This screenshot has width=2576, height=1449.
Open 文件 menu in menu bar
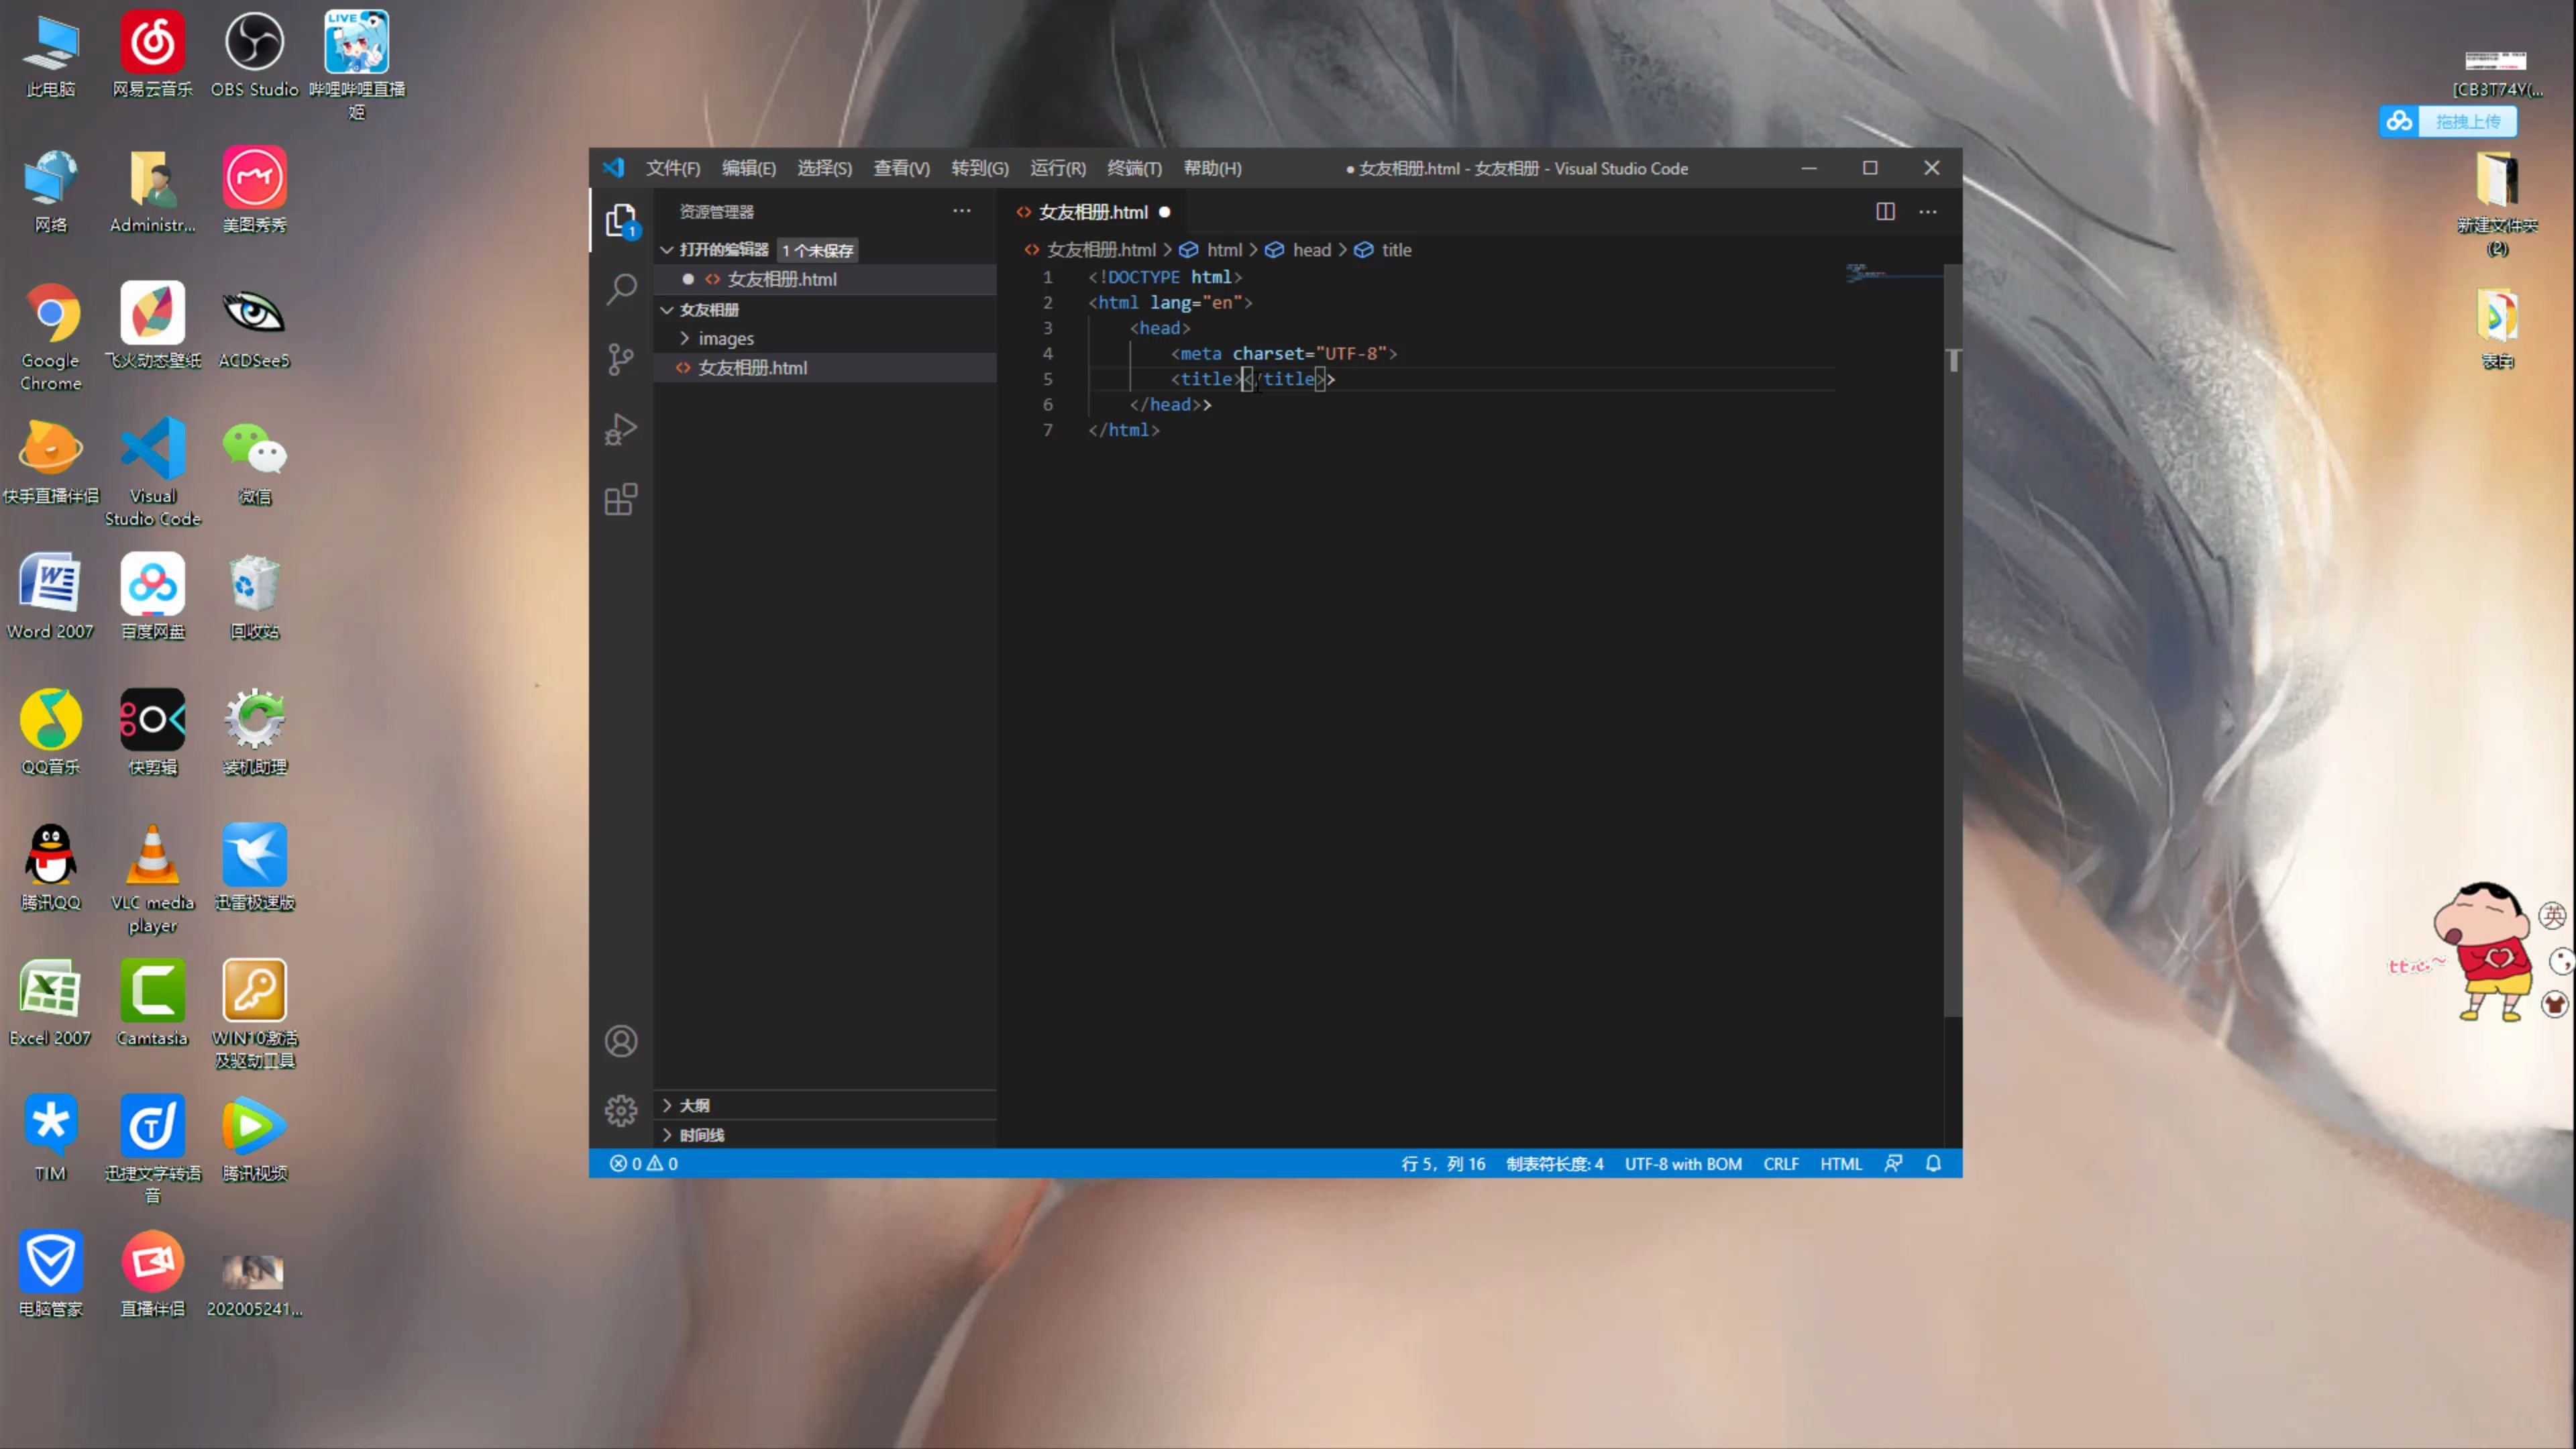pyautogui.click(x=671, y=166)
